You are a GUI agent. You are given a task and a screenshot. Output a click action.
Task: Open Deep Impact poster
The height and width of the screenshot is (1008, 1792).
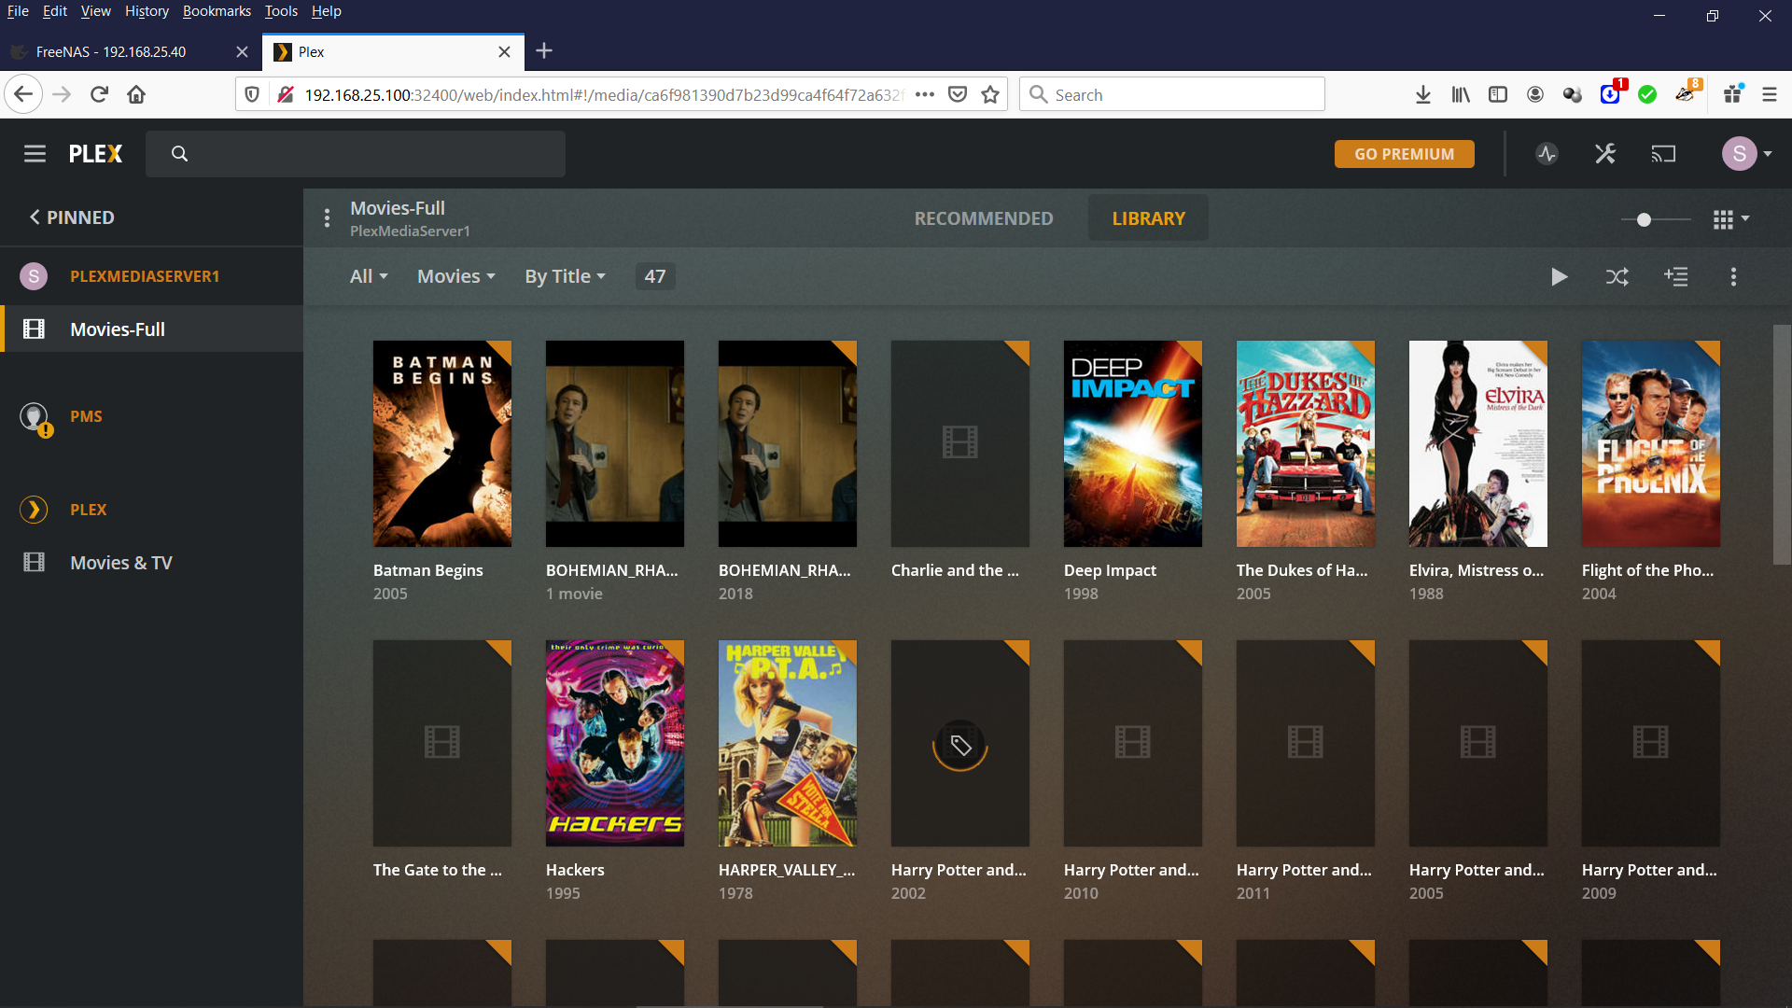(x=1133, y=443)
